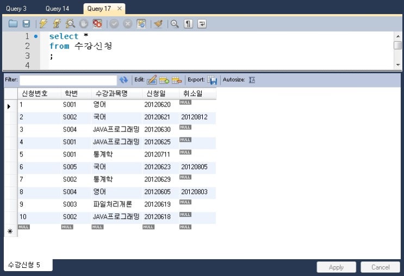Select the cell 20120711
The height and width of the screenshot is (276, 404).
click(160, 155)
